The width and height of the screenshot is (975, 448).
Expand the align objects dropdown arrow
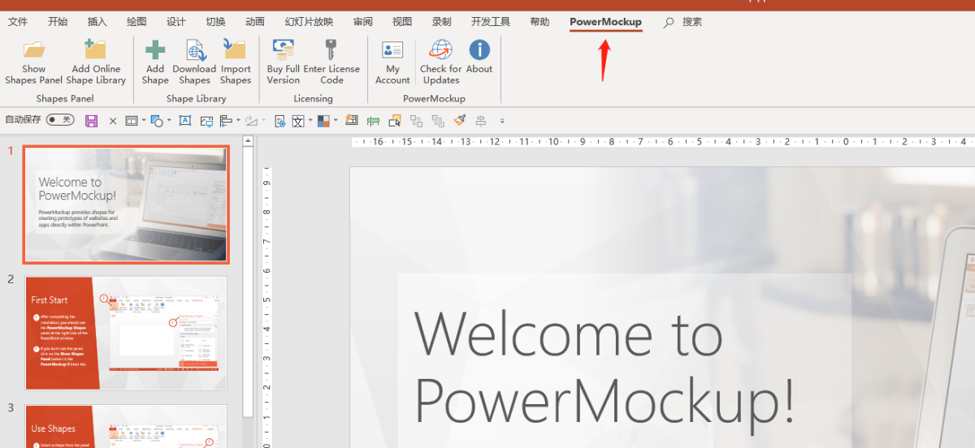coord(238,121)
